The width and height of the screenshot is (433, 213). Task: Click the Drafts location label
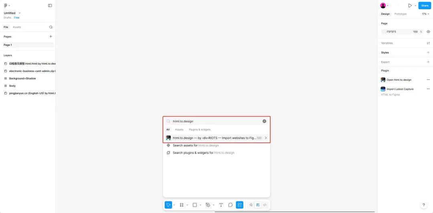(8, 18)
